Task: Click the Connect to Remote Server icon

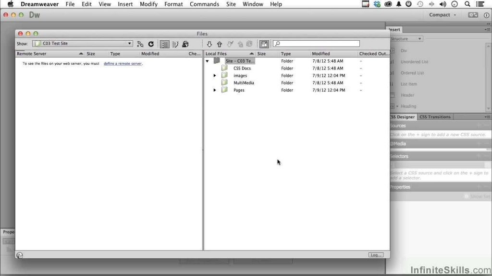Action: click(140, 44)
